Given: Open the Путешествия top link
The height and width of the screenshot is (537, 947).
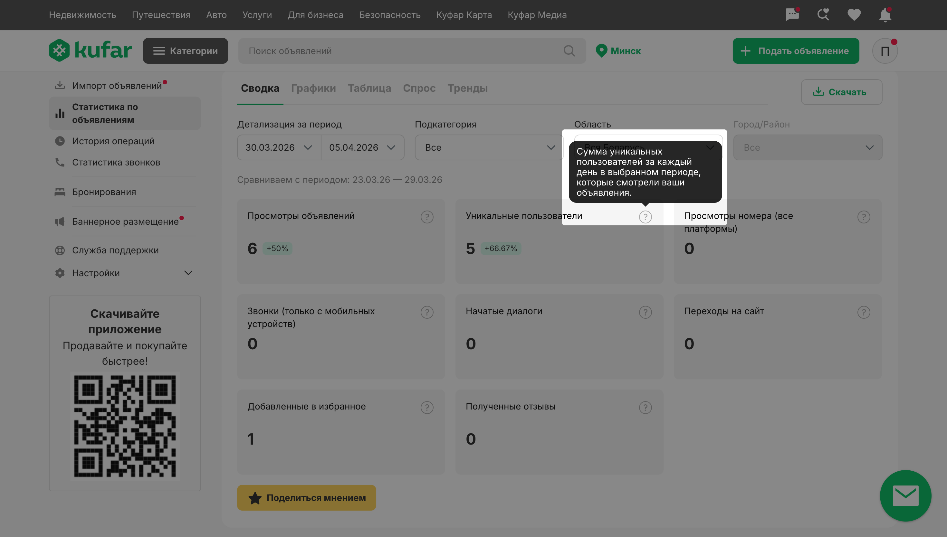Looking at the screenshot, I should tap(161, 15).
